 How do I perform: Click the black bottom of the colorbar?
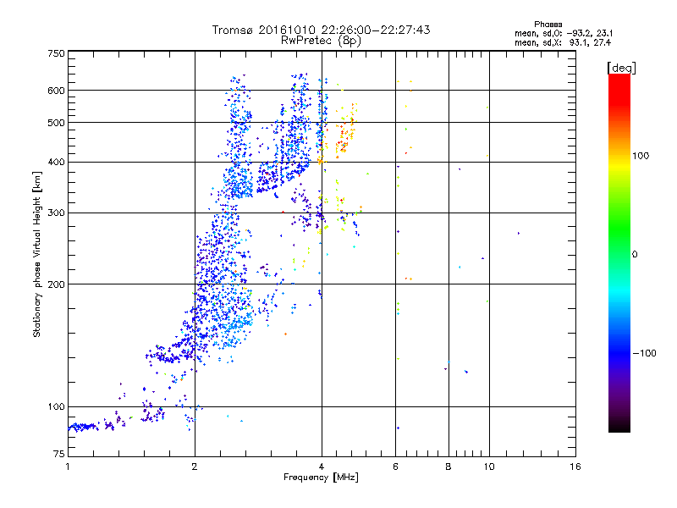point(619,426)
